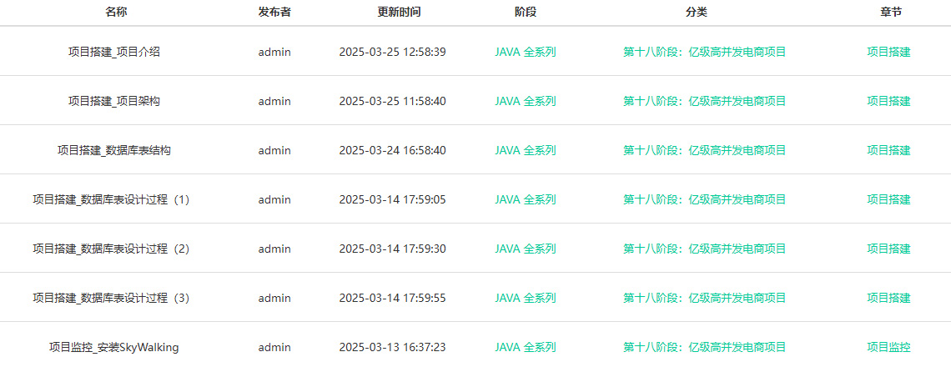The height and width of the screenshot is (367, 951).
Task: Open the 项目搭建_项目介绍 entry
Action: pyautogui.click(x=114, y=53)
